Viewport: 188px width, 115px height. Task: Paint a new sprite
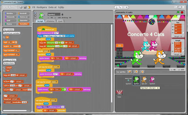click(x=130, y=72)
